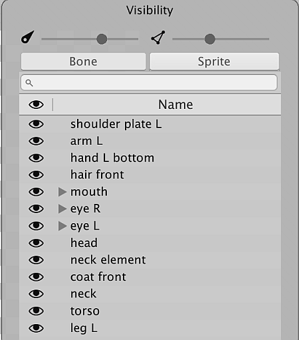Switch to the Sprite tab
Image resolution: width=299 pixels, height=340 pixels.
click(214, 61)
